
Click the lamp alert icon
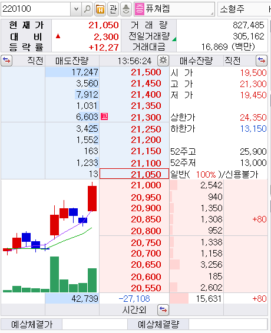126,9
